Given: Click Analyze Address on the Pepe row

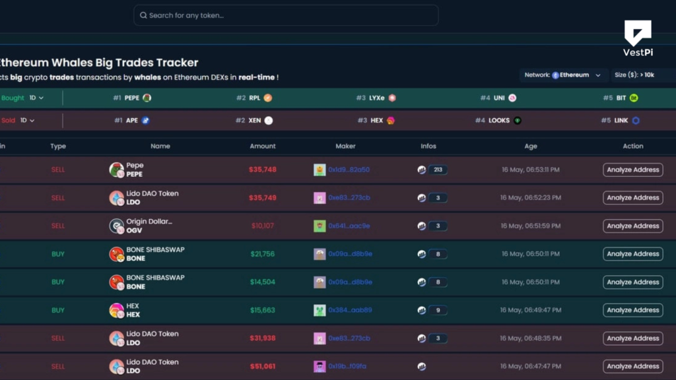Looking at the screenshot, I should [632, 170].
